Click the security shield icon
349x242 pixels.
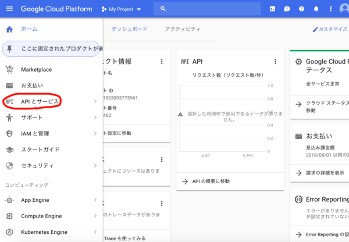coord(9,166)
